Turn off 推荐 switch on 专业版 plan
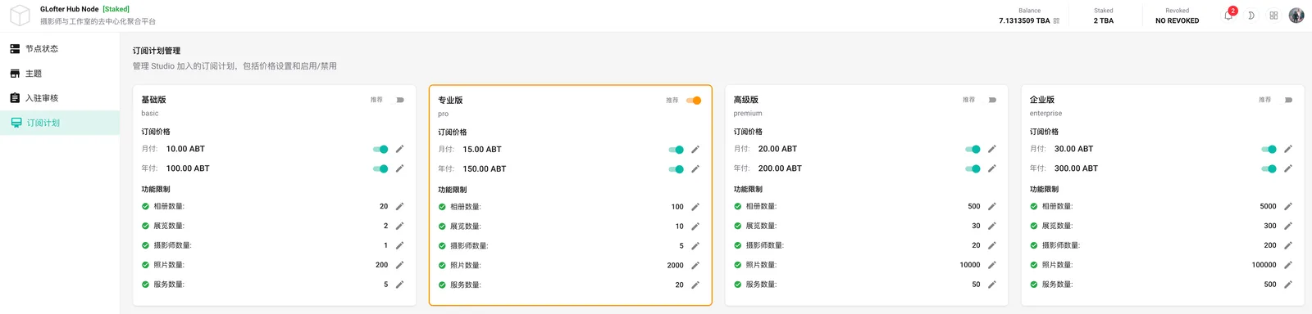Image resolution: width=1312 pixels, height=314 pixels. pyautogui.click(x=694, y=101)
